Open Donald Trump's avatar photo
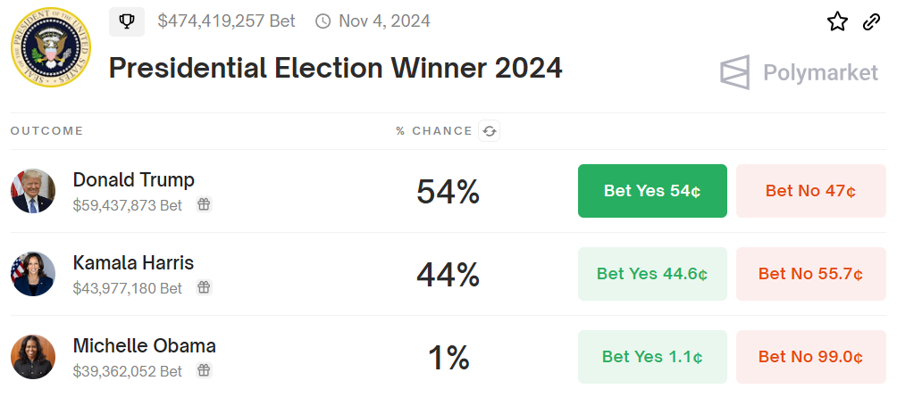Viewport: 897px width, 414px height. tap(33, 191)
